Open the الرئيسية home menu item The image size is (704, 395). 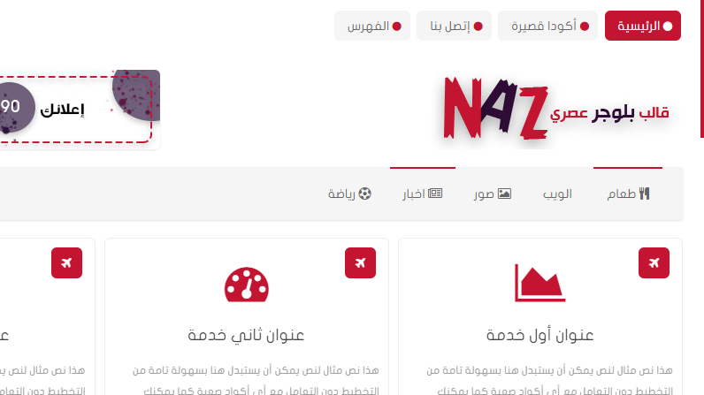pyautogui.click(x=642, y=26)
